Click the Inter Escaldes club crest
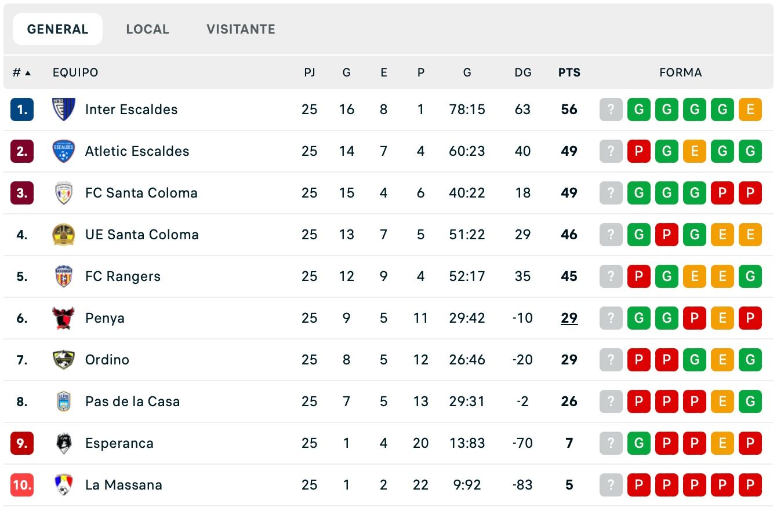 tap(64, 109)
